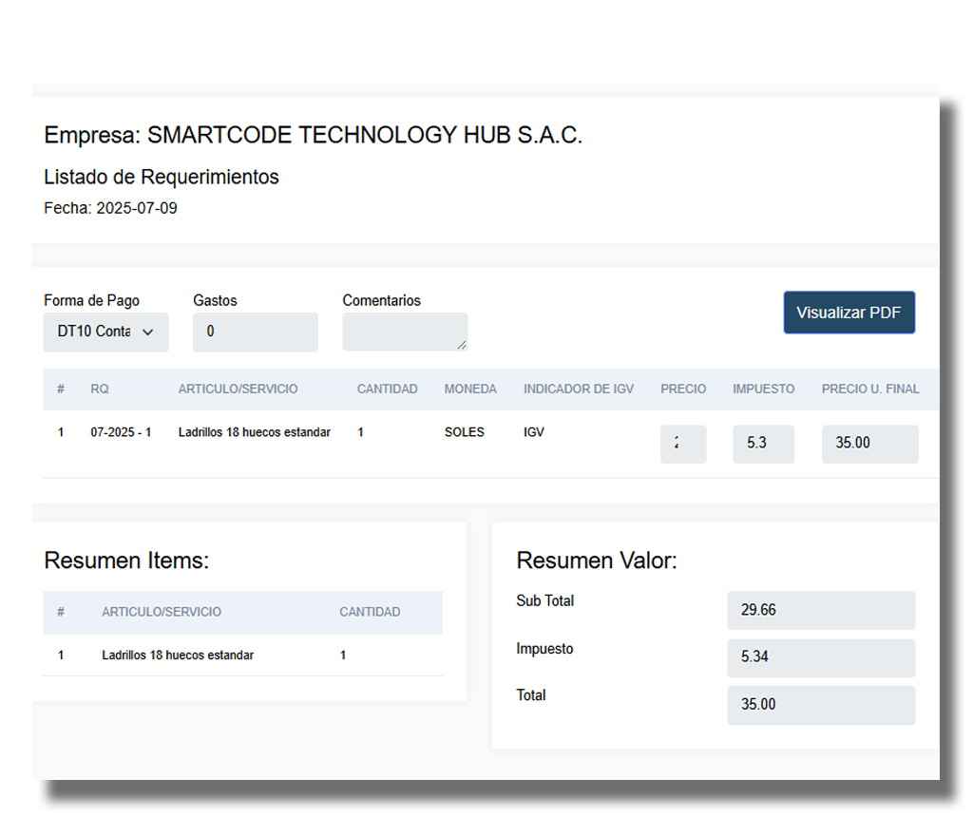The width and height of the screenshot is (973, 817).
Task: Click the ARTICULO/SERVICIO header in requirements table
Action: [238, 389]
